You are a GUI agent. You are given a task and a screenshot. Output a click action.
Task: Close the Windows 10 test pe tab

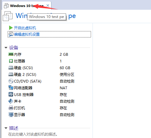[x=48, y=5]
